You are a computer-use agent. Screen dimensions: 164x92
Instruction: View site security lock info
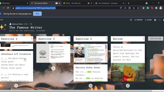click(x=13, y=8)
